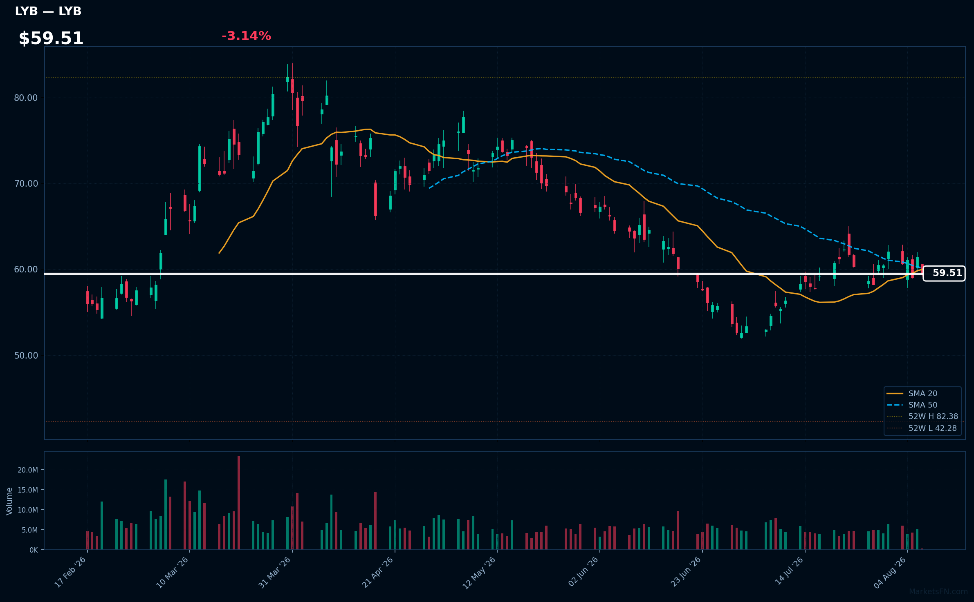
Task: Click the 10.0M volume axis label
Action: coord(28,510)
